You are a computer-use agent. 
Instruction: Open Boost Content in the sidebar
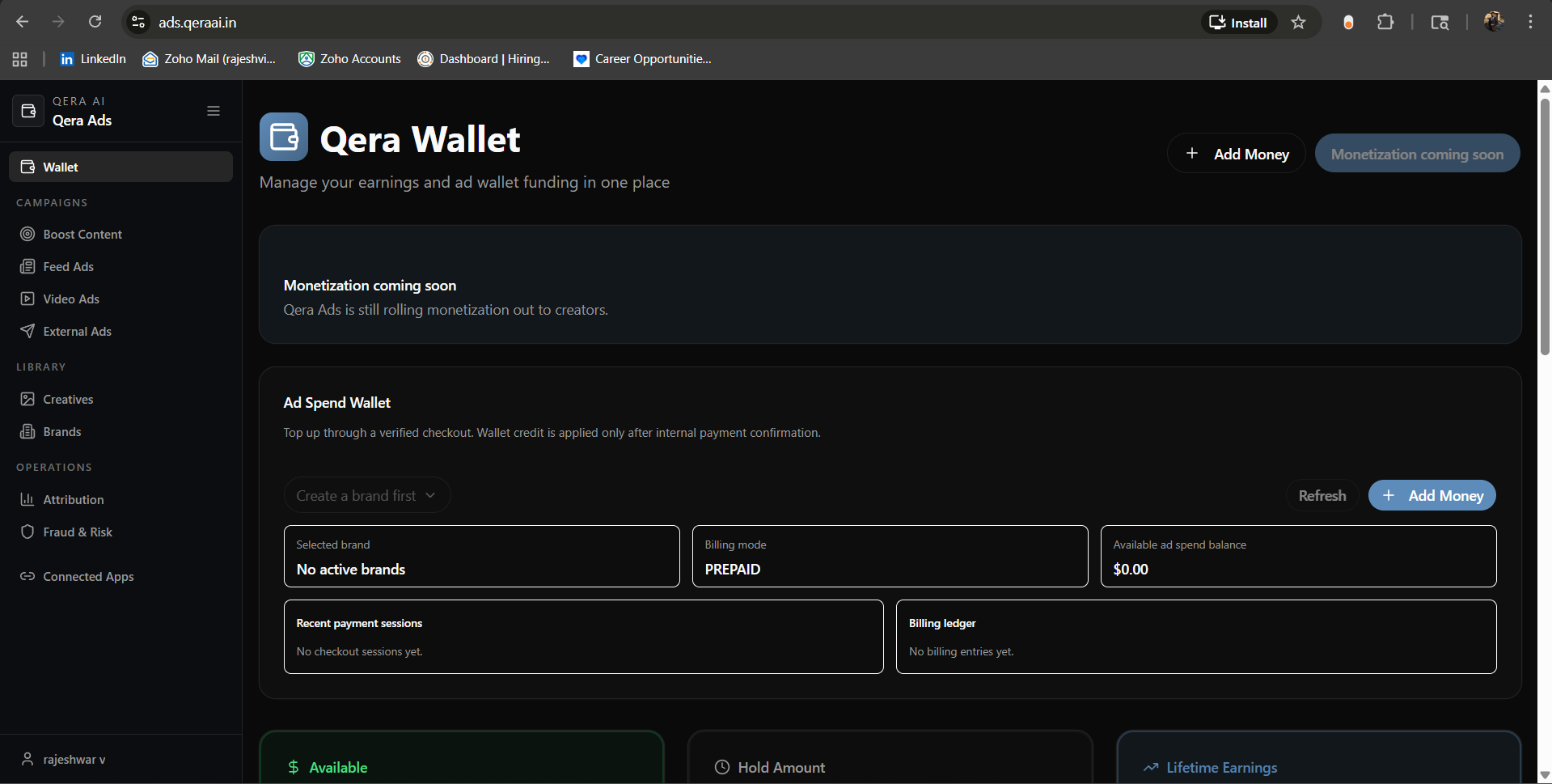click(121, 234)
